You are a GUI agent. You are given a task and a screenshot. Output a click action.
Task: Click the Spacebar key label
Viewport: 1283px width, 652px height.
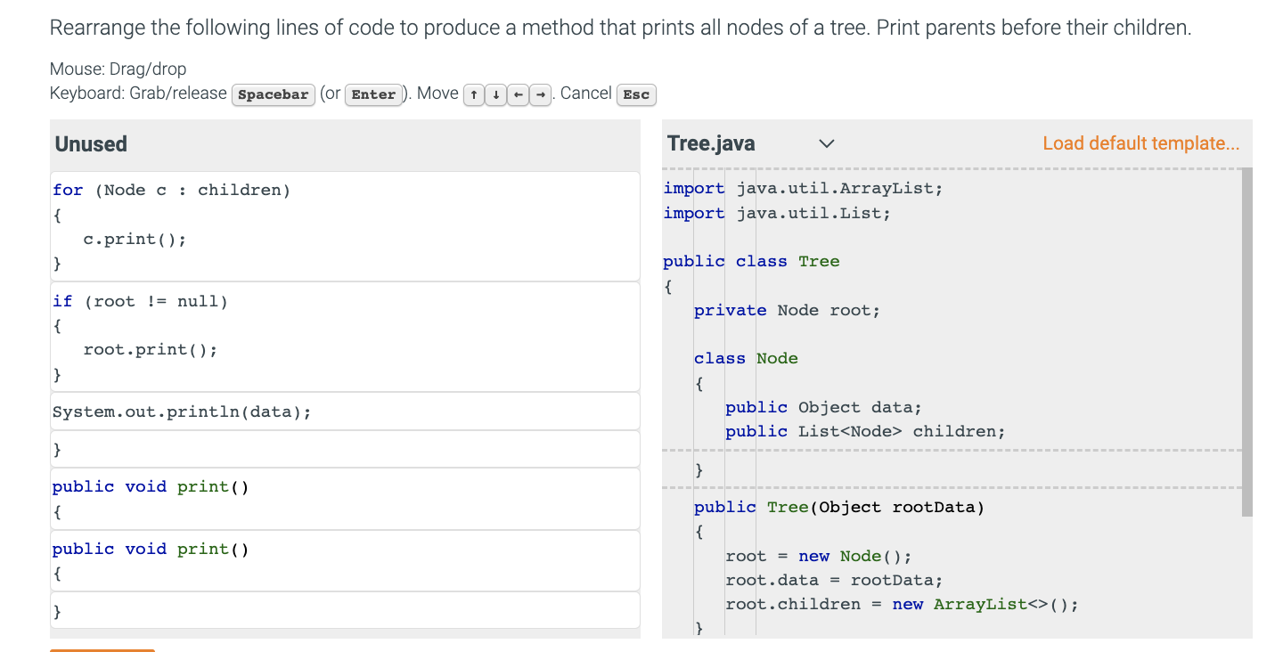click(274, 94)
